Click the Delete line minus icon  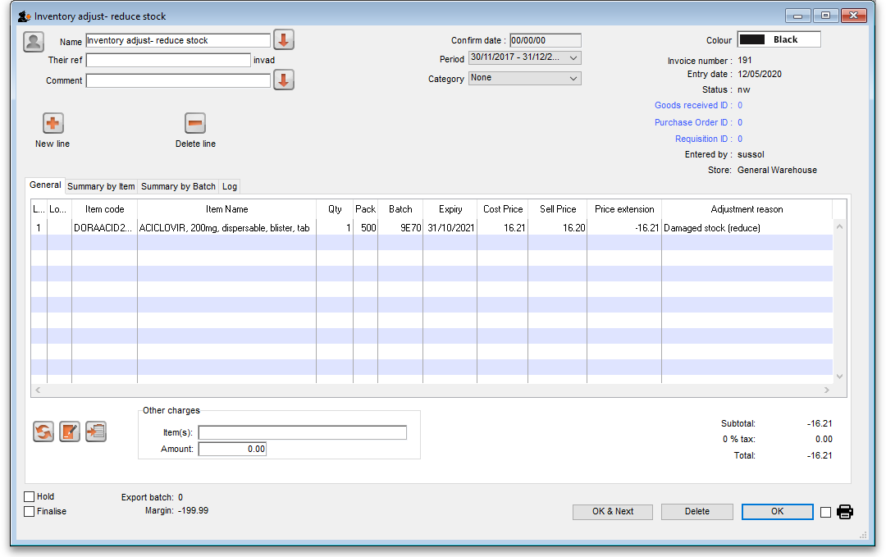click(195, 124)
